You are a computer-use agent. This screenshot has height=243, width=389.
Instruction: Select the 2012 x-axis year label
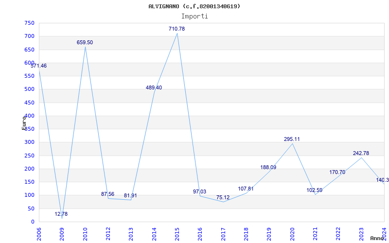108,234
